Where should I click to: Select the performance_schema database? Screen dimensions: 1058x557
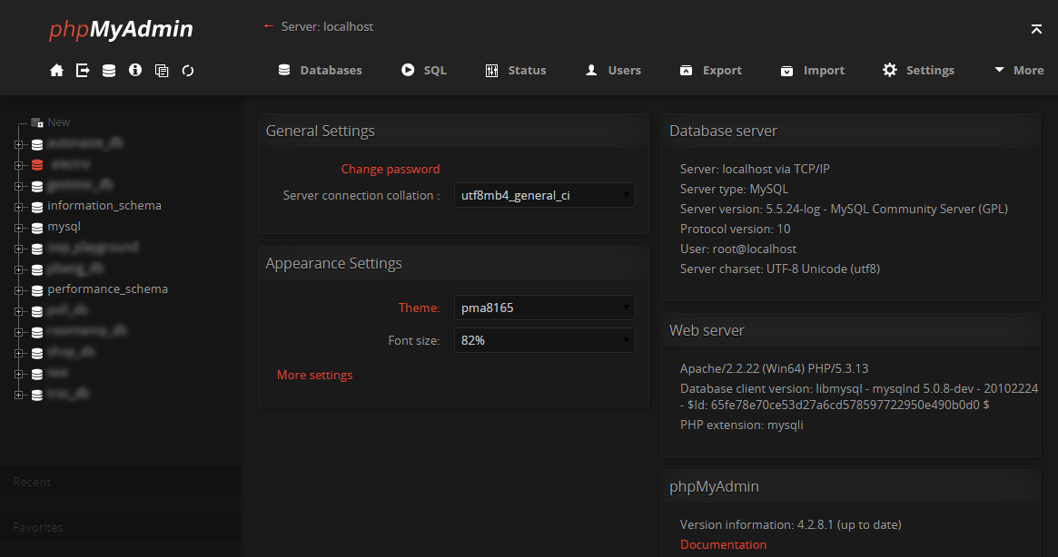(108, 289)
